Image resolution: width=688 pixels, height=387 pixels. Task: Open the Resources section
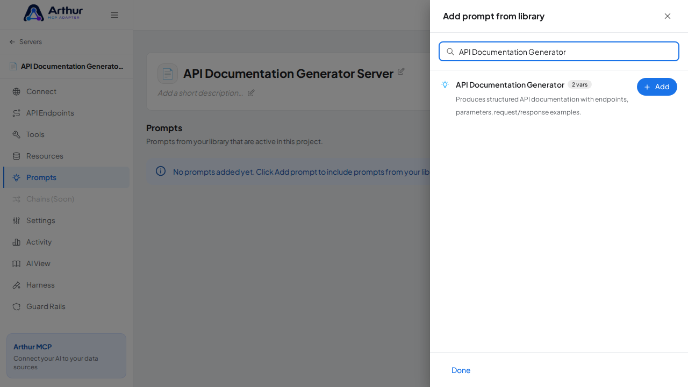click(x=66, y=156)
